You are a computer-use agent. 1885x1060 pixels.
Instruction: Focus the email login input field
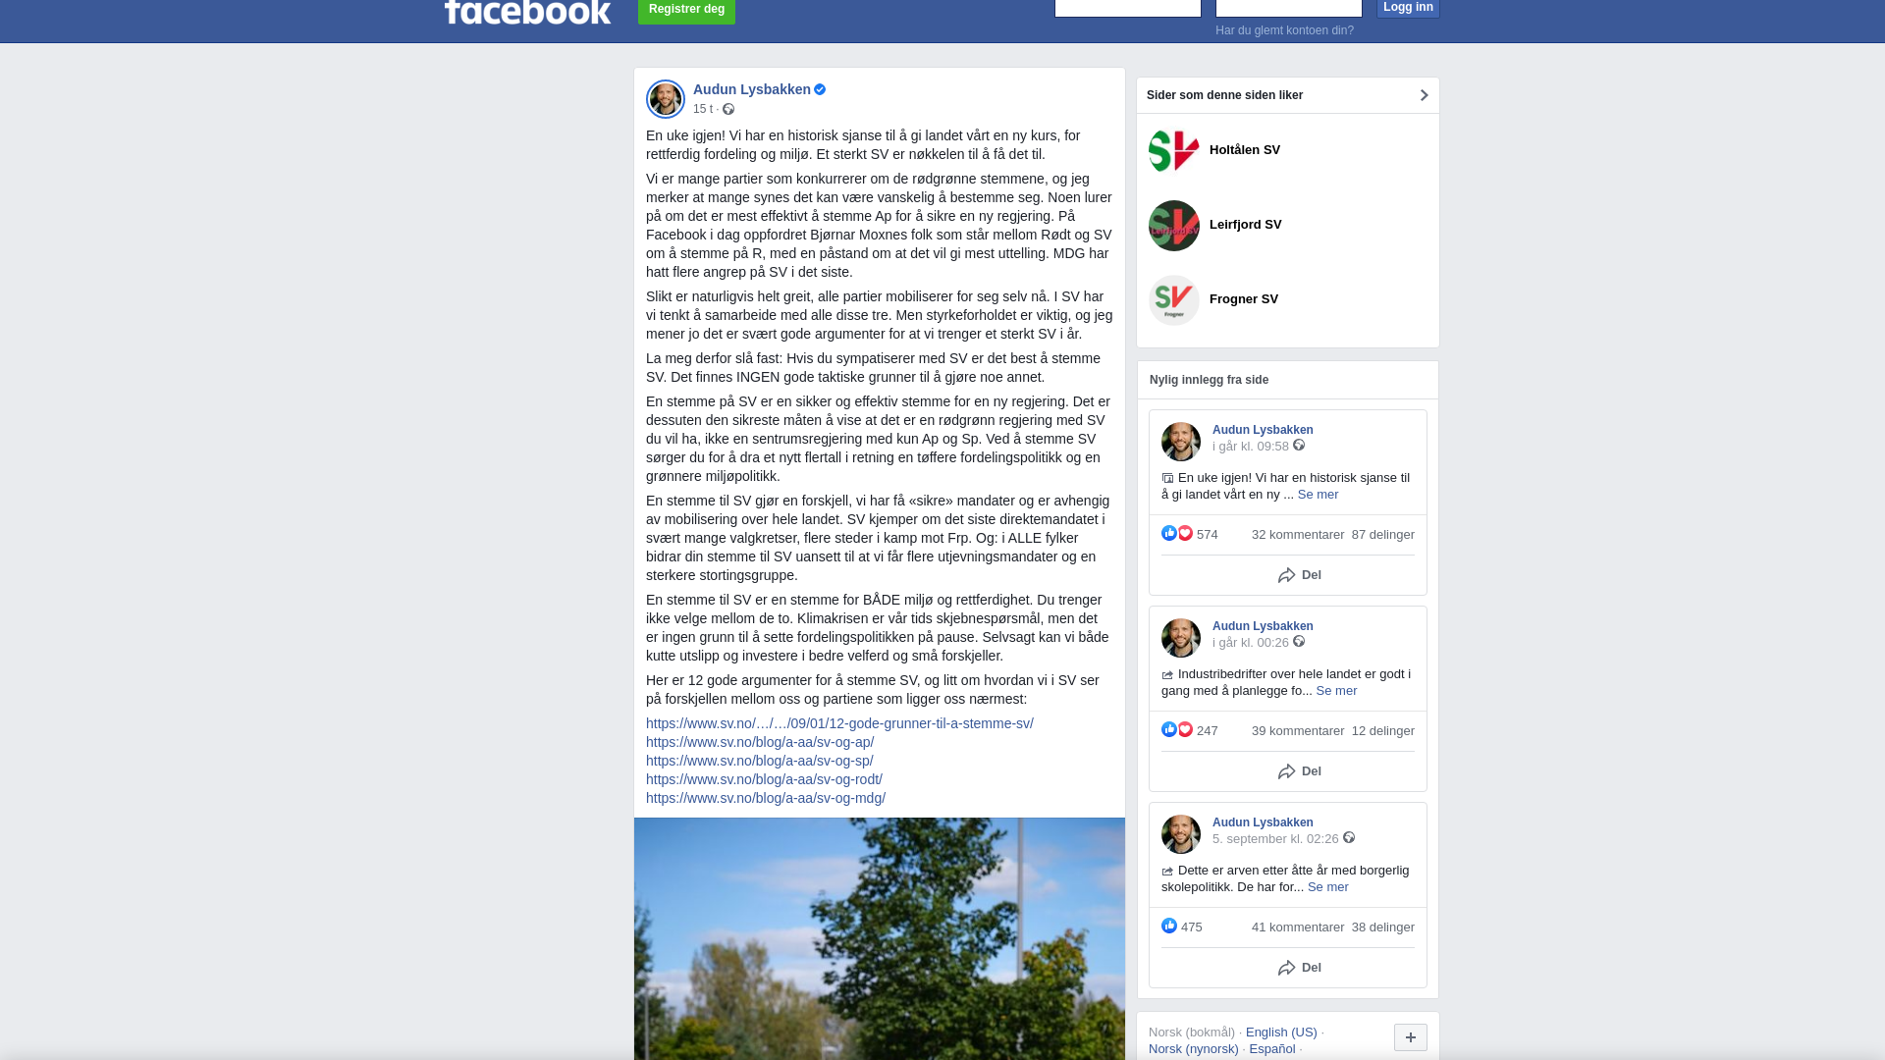(1128, 8)
